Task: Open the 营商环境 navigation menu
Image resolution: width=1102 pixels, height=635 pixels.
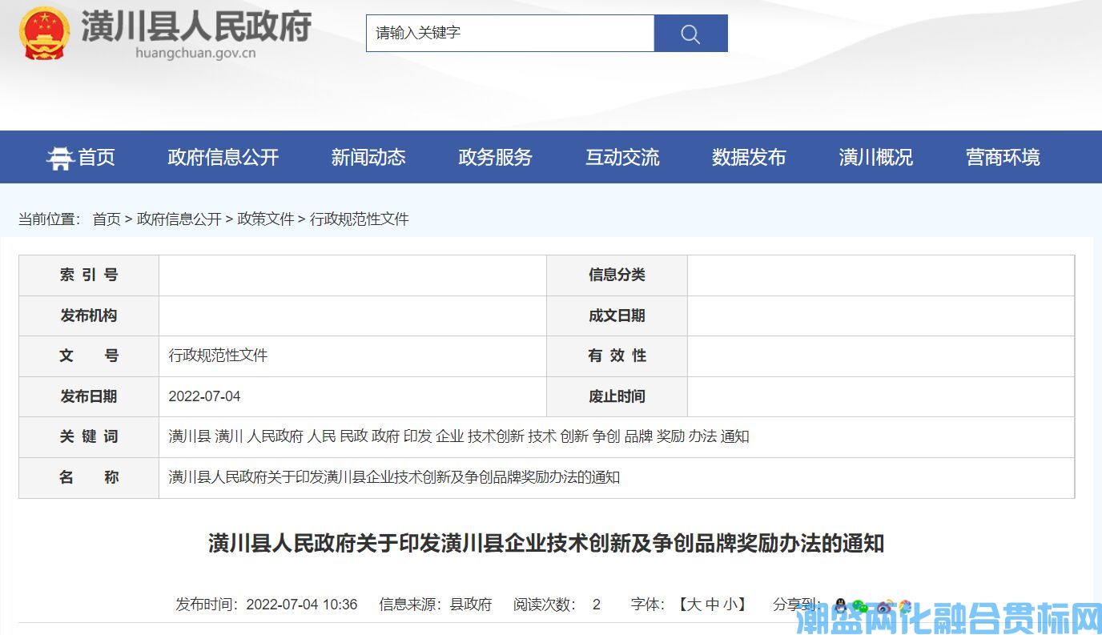Action: 1003,157
